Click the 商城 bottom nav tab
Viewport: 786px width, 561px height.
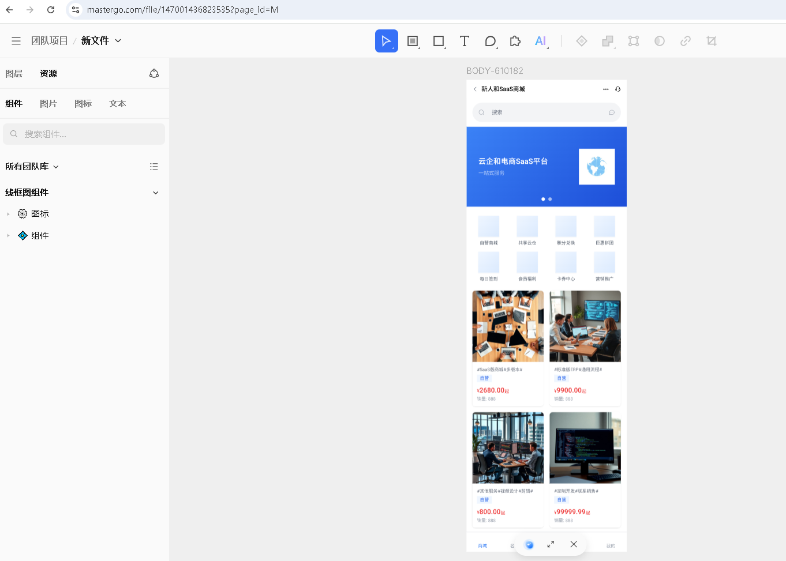tap(482, 545)
